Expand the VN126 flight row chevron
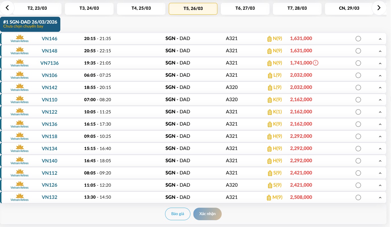Image resolution: width=391 pixels, height=227 pixels. [x=380, y=186]
